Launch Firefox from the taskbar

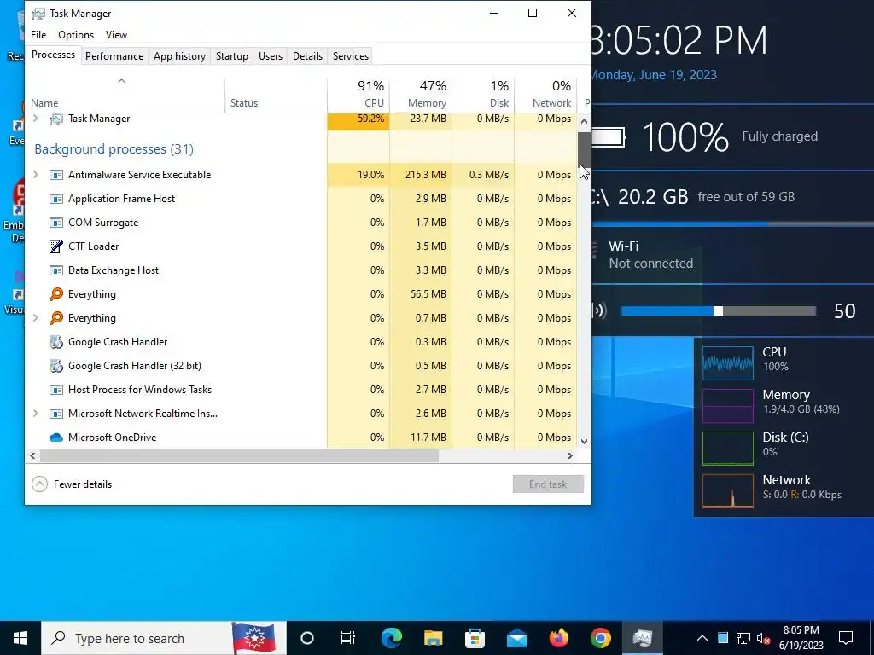[558, 638]
